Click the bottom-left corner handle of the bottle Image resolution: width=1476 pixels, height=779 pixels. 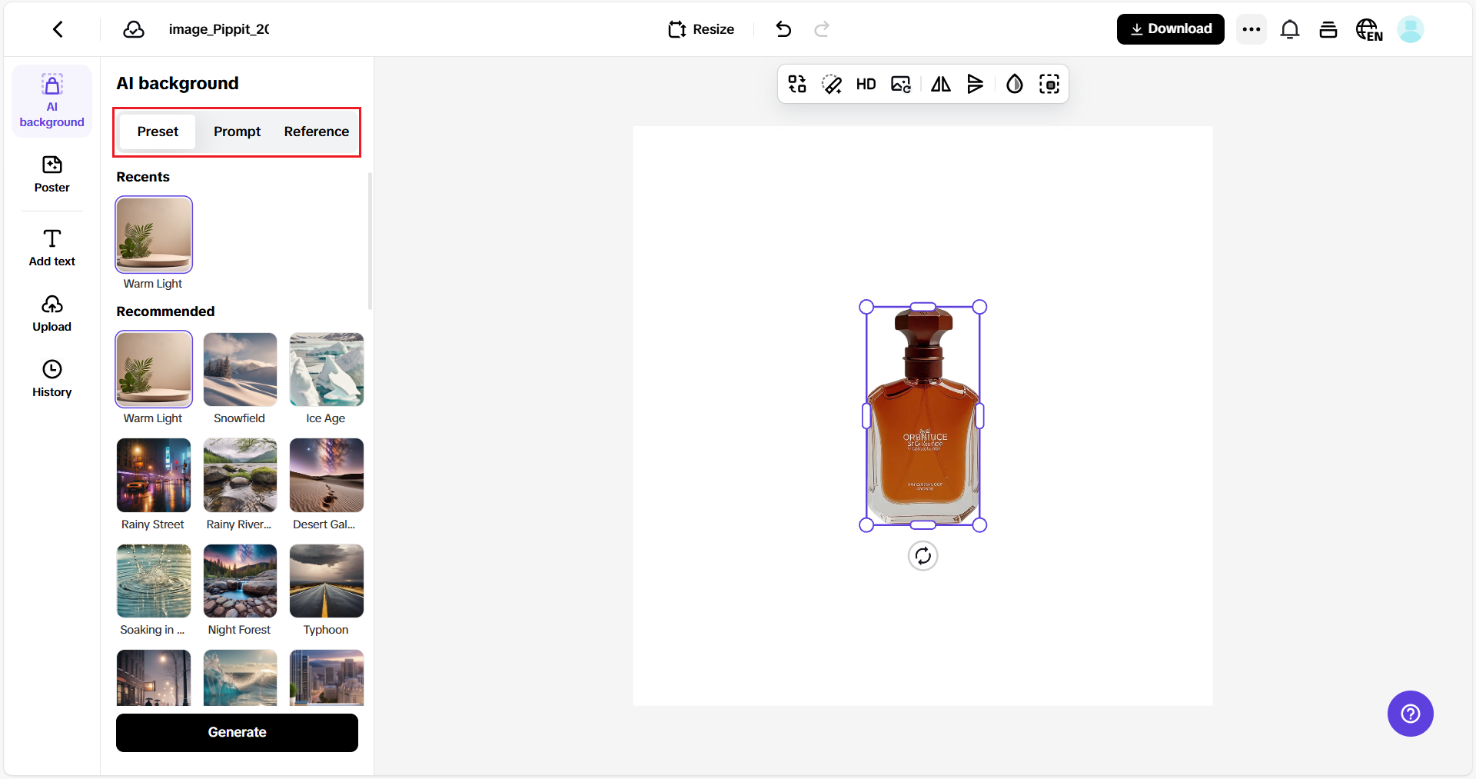[866, 525]
